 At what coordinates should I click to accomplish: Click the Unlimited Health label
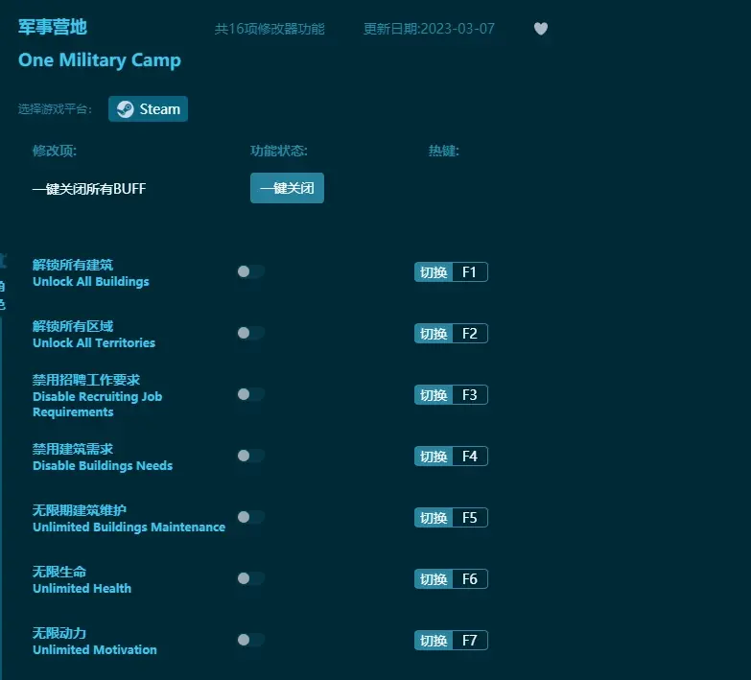pyautogui.click(x=82, y=588)
